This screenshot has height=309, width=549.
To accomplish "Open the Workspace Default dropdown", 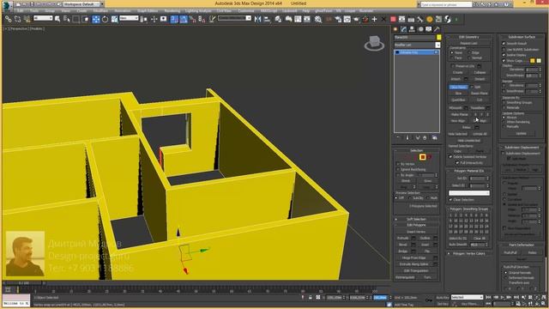I will [x=82, y=4].
